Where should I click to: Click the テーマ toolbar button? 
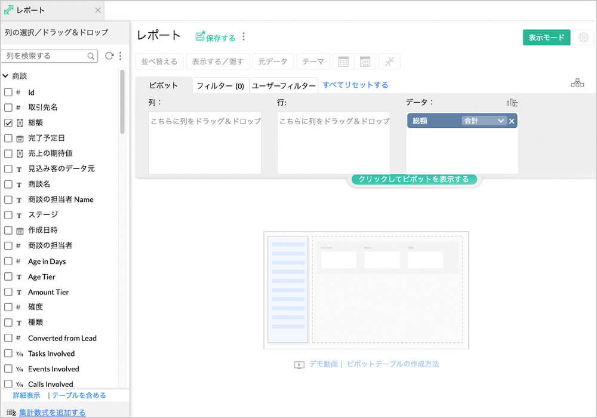[313, 62]
